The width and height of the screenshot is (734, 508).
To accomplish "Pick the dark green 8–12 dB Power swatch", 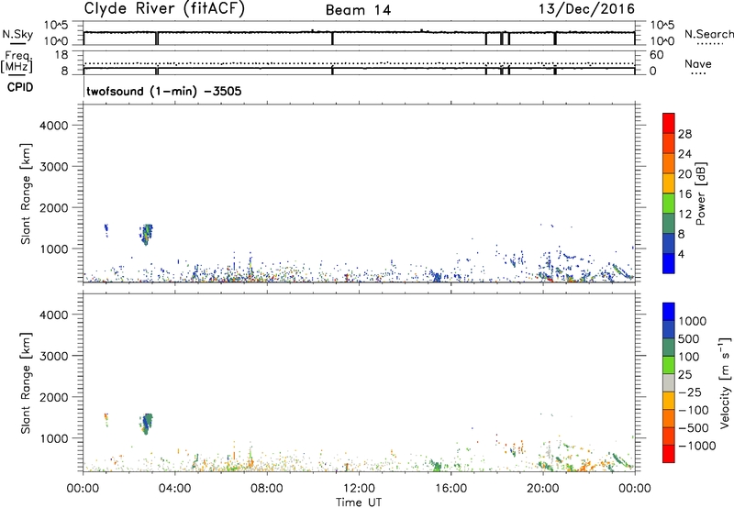I will 669,223.
